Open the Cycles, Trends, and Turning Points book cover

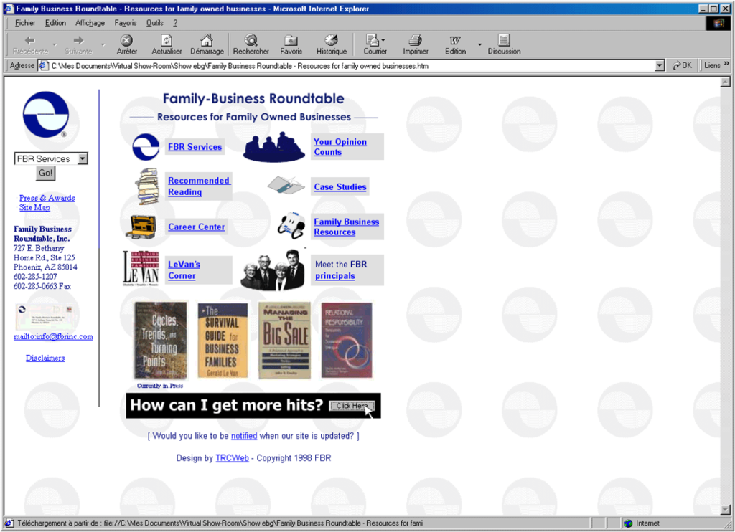161,341
